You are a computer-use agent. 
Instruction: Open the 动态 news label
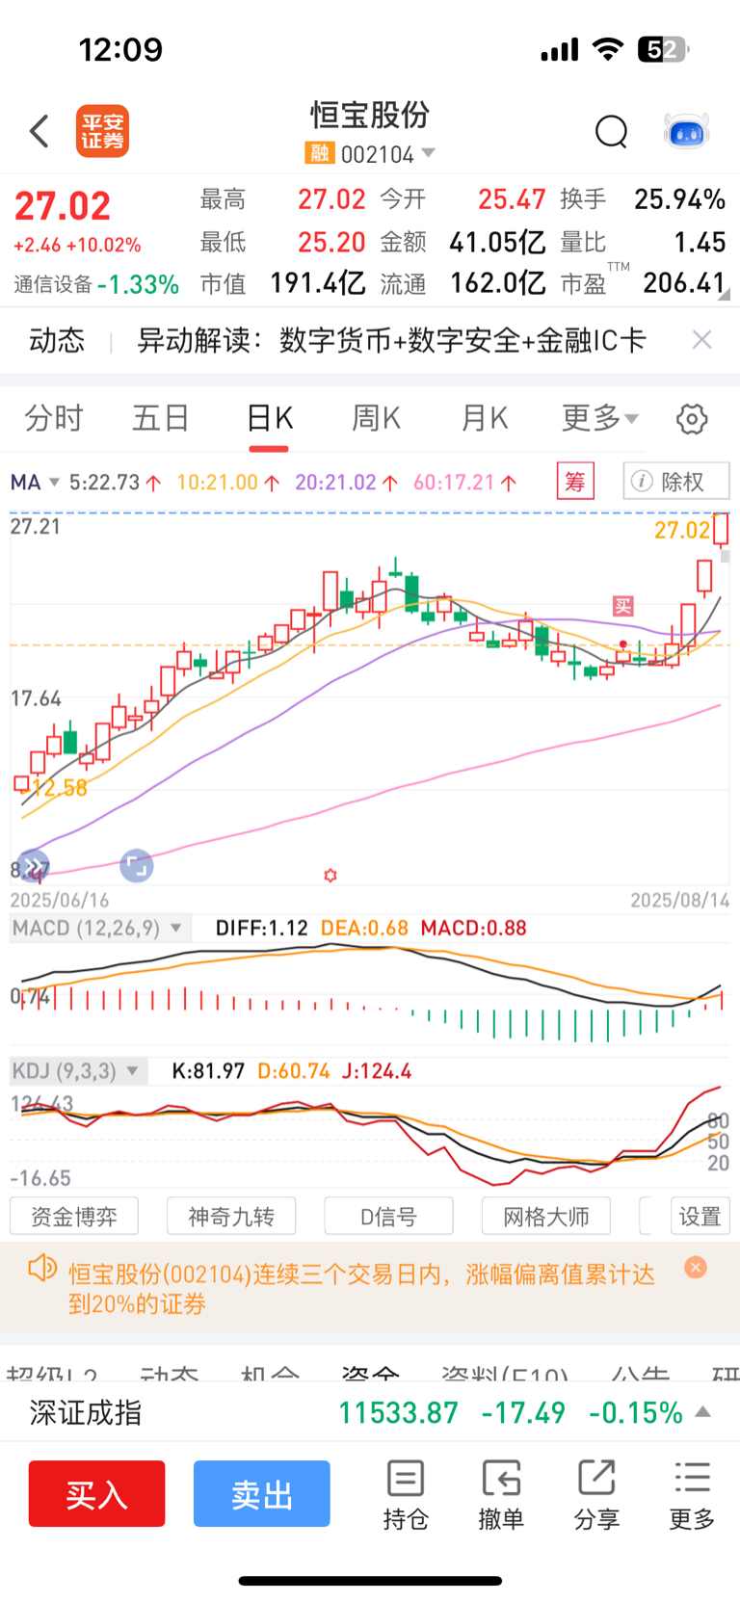point(57,340)
